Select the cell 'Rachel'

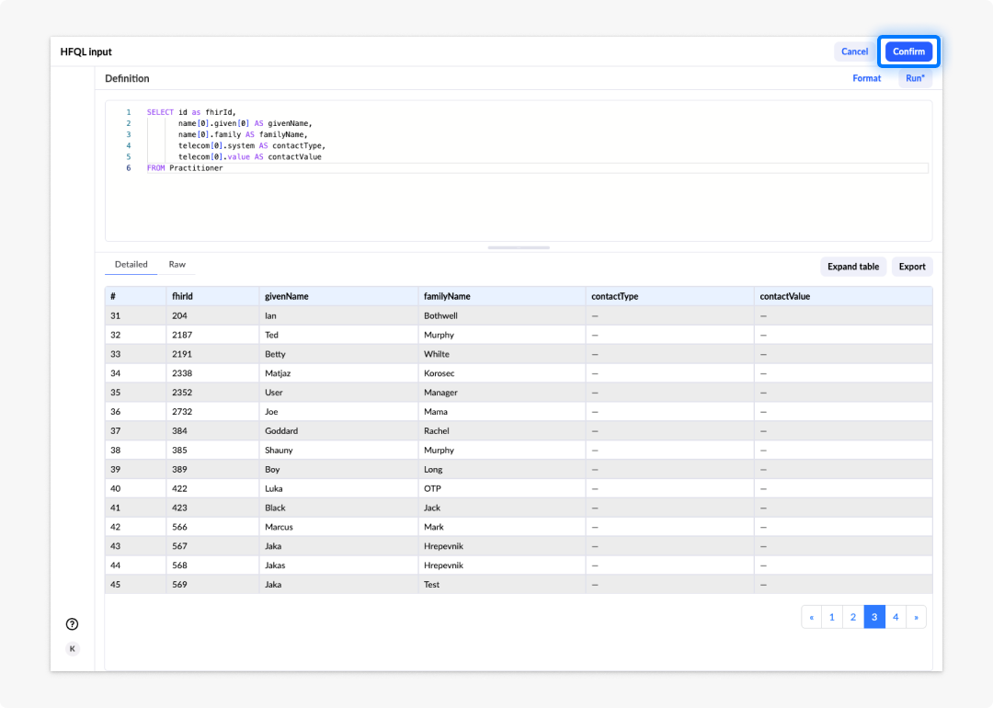click(502, 430)
